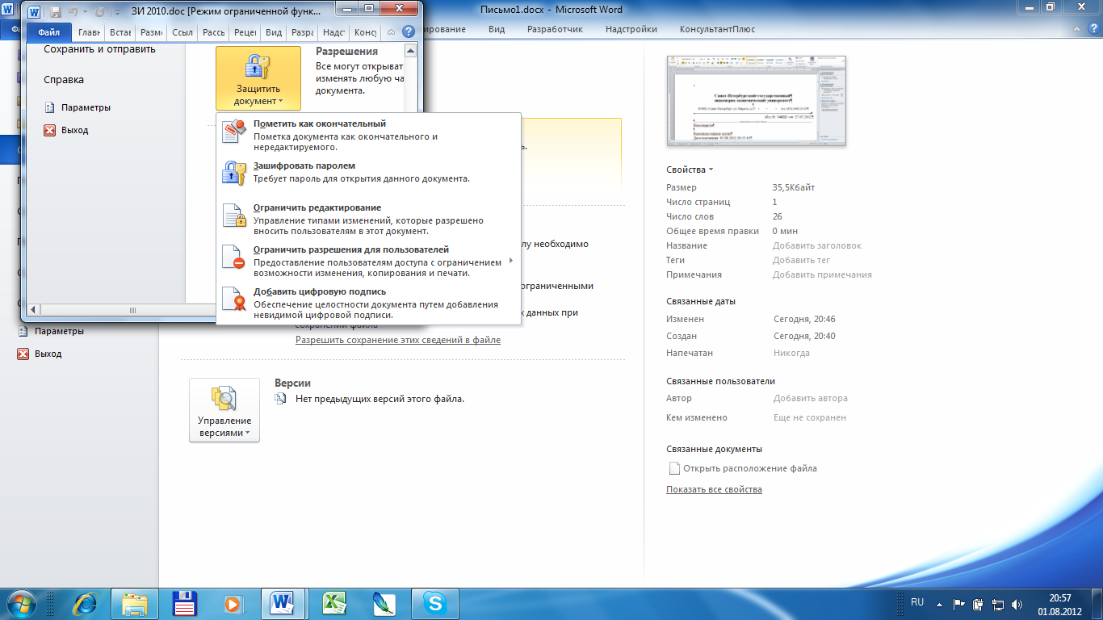Open Windows Media Player from taskbar
1103x620 pixels.
[233, 603]
